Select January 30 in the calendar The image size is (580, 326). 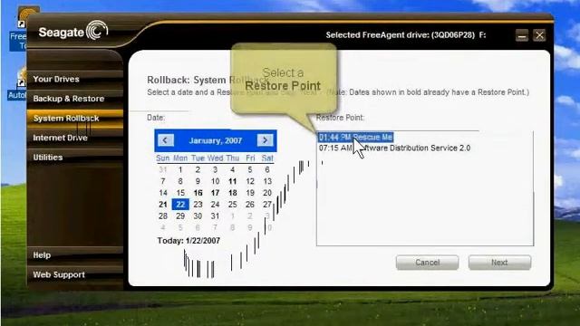pyautogui.click(x=198, y=216)
